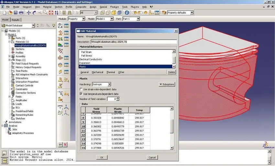
Task: Toggle temperature-dependent data checkbox
Action: point(81,94)
